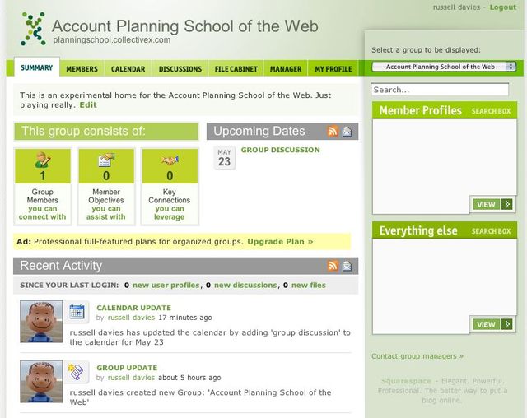Open the File Cabinet tab
Viewport: 527px width, 418px height.
click(236, 69)
